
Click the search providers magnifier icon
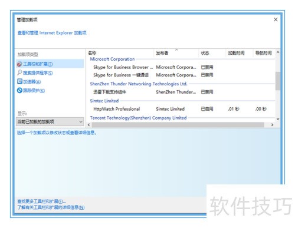click(19, 72)
